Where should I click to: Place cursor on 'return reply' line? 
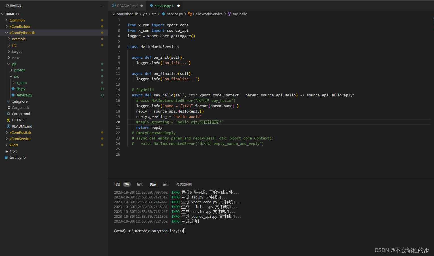[149, 128]
